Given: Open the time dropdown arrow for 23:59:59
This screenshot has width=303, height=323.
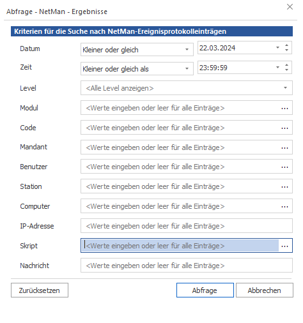Looking at the screenshot, I should pyautogui.click(x=277, y=68).
